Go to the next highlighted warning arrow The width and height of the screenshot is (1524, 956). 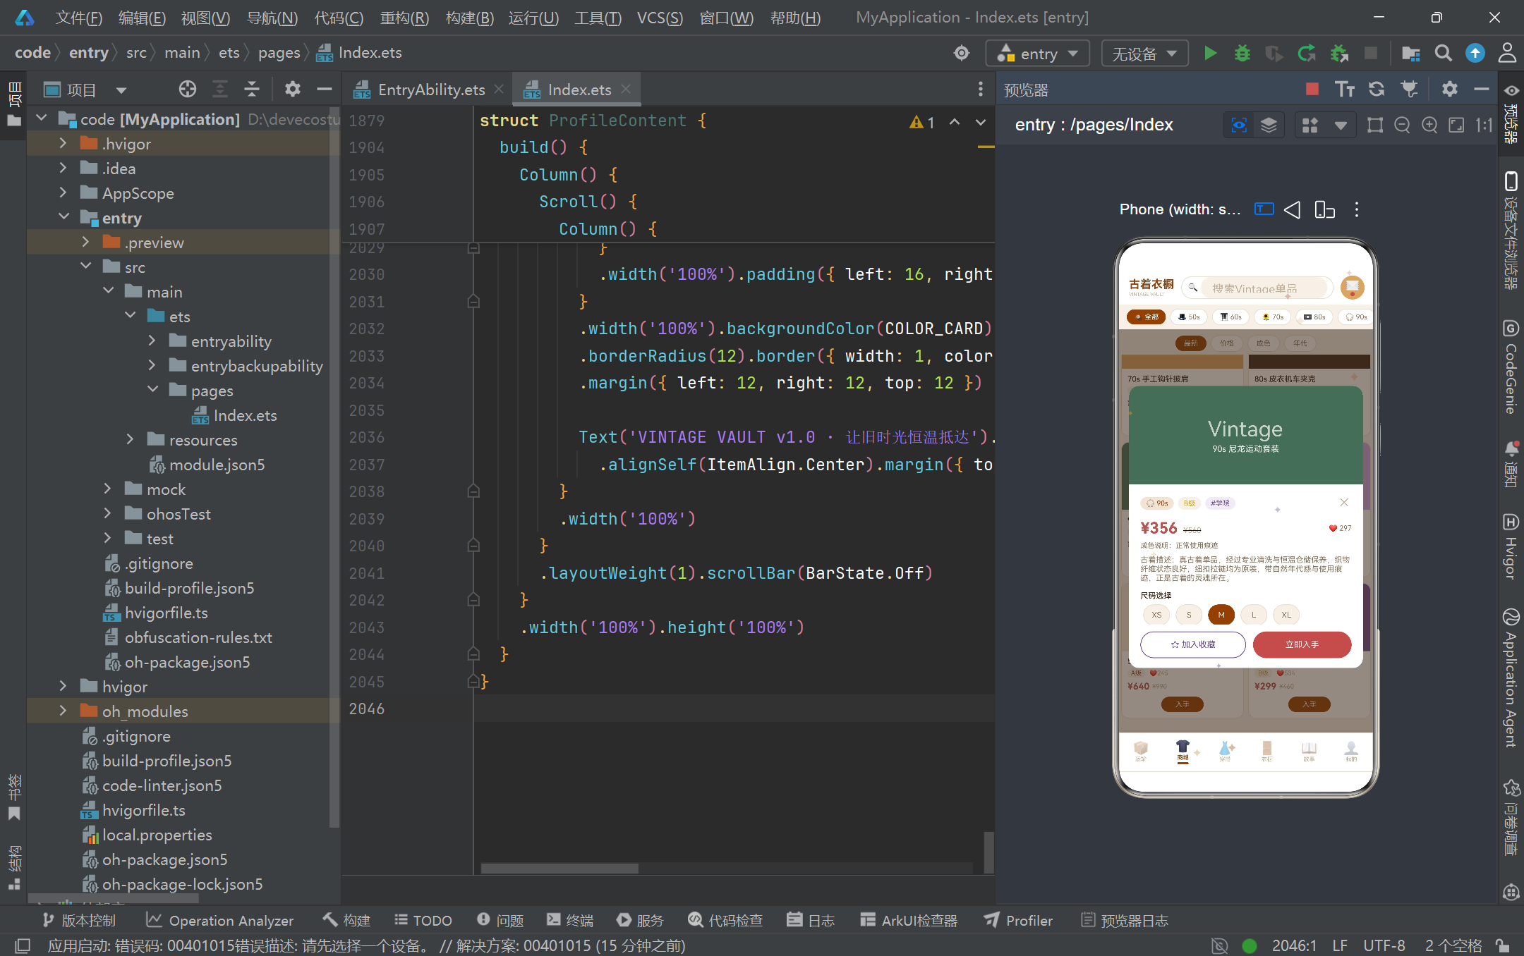click(x=981, y=122)
